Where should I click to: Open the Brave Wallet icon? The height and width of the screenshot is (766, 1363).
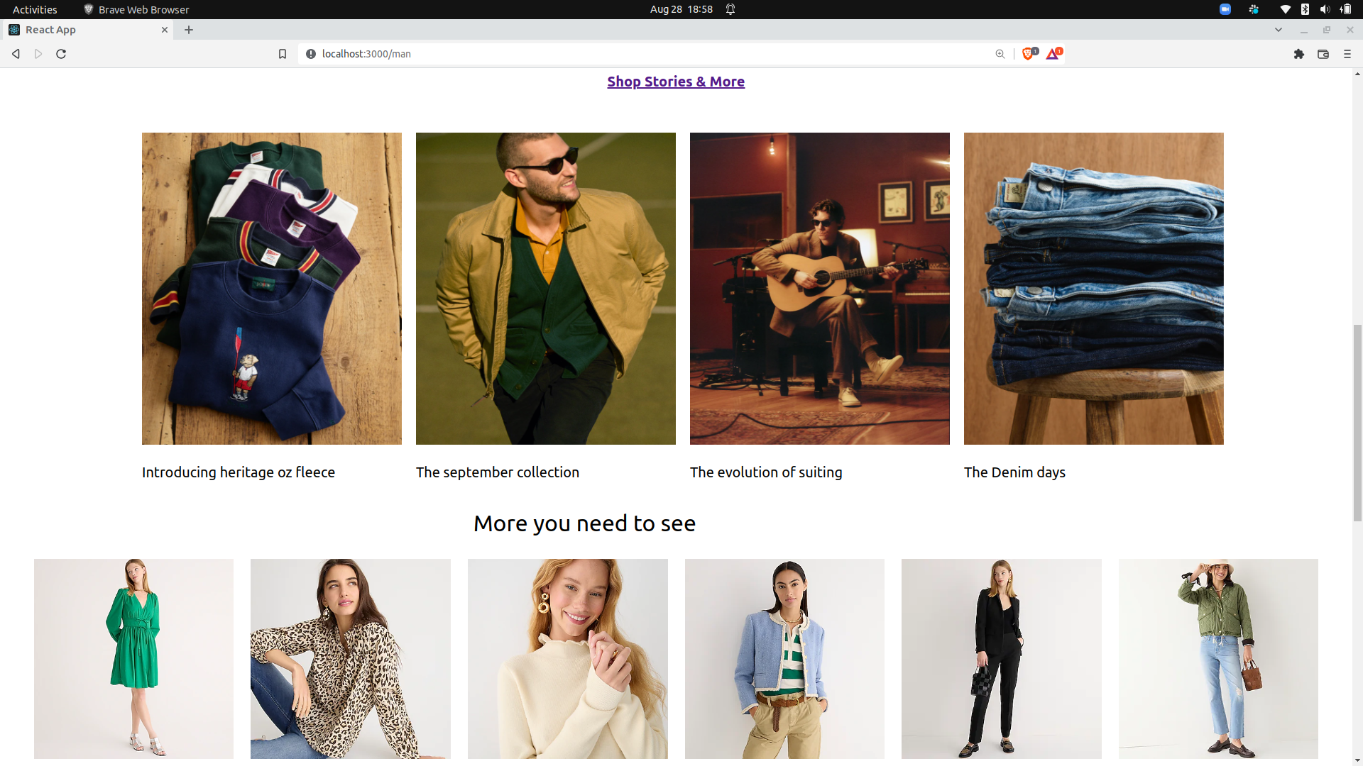tap(1323, 53)
